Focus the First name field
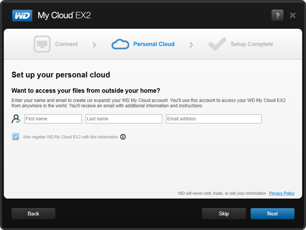Viewport: 306px width, 230px height. (53, 119)
